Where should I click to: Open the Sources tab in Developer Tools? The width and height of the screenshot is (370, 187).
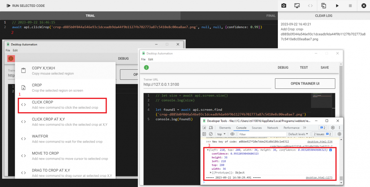pyautogui.click(x=257, y=128)
